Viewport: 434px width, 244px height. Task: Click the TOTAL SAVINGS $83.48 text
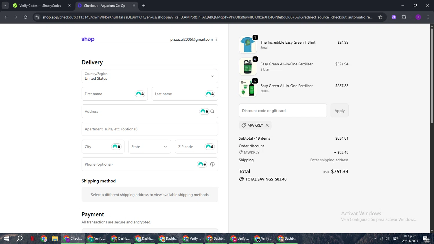click(266, 179)
